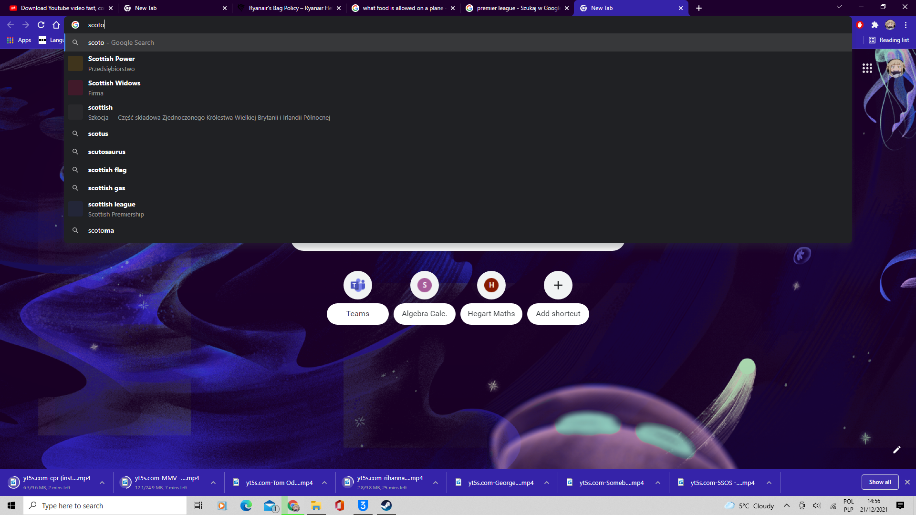Launch Steam from the taskbar
Screen dimensions: 916x515
[386, 505]
